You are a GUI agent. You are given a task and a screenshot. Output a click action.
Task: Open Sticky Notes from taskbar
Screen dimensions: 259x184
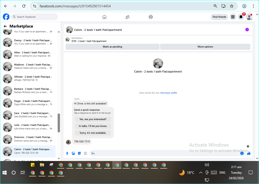[33, 165]
